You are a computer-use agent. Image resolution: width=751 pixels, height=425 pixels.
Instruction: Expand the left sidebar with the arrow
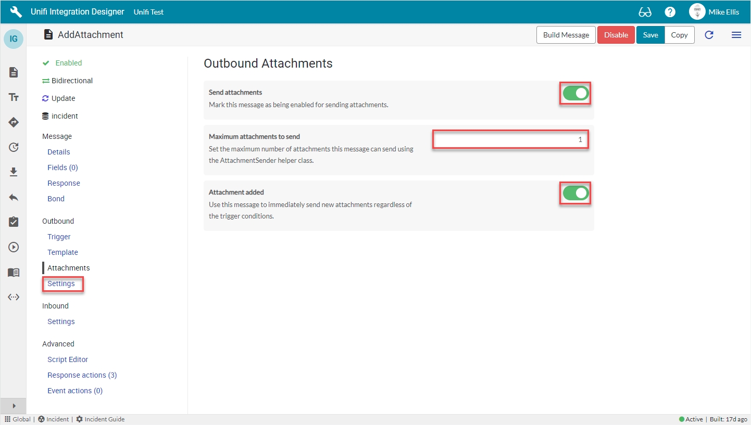tap(14, 406)
